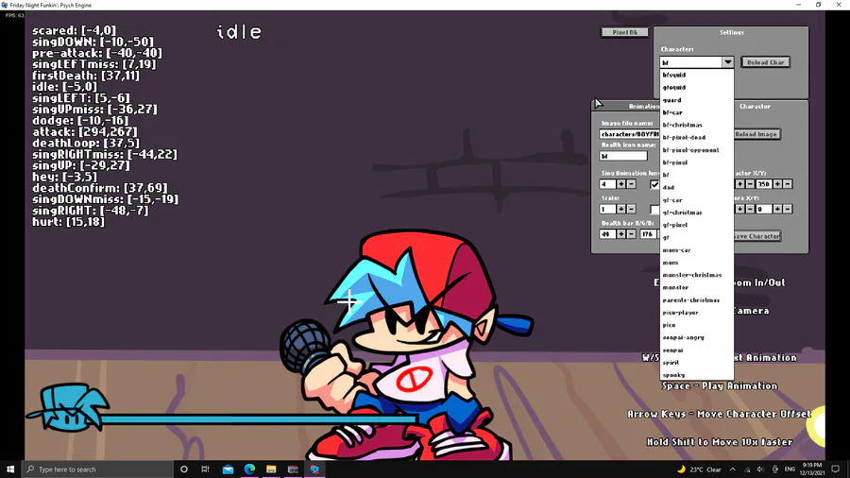850x478 pixels.
Task: Open the Windows Start menu
Action: [x=10, y=469]
